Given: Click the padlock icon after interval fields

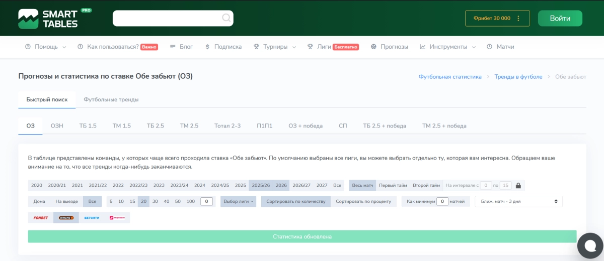Looking at the screenshot, I should (x=518, y=185).
